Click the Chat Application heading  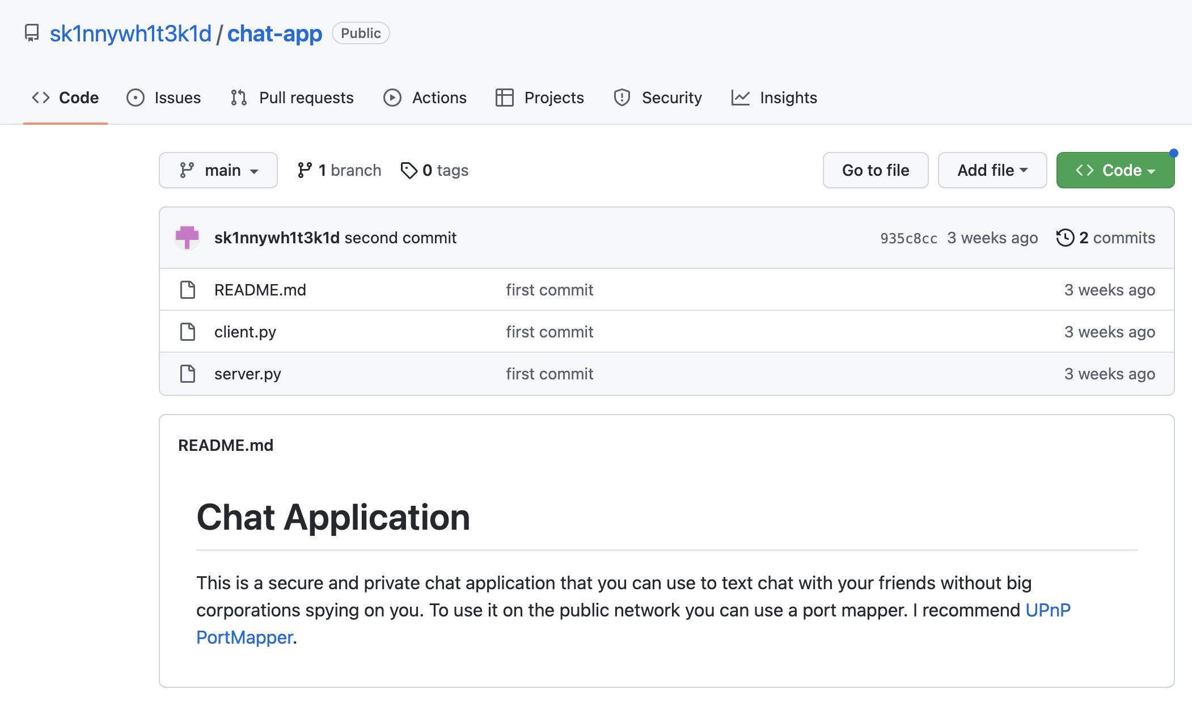[333, 517]
